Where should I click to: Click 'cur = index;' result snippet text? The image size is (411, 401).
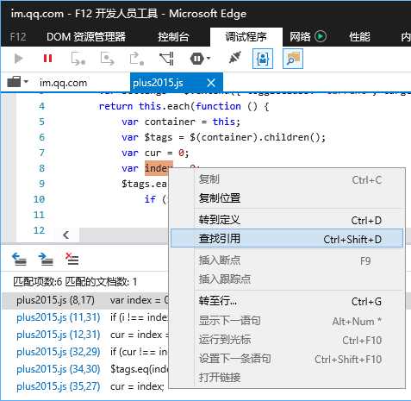[x=137, y=386]
